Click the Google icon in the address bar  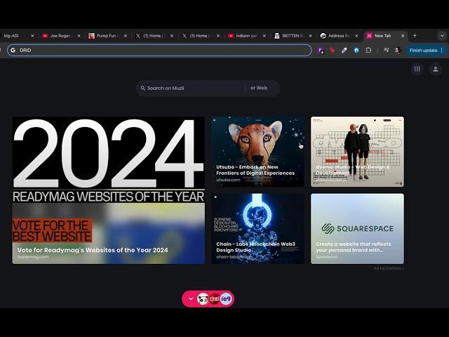[13, 50]
